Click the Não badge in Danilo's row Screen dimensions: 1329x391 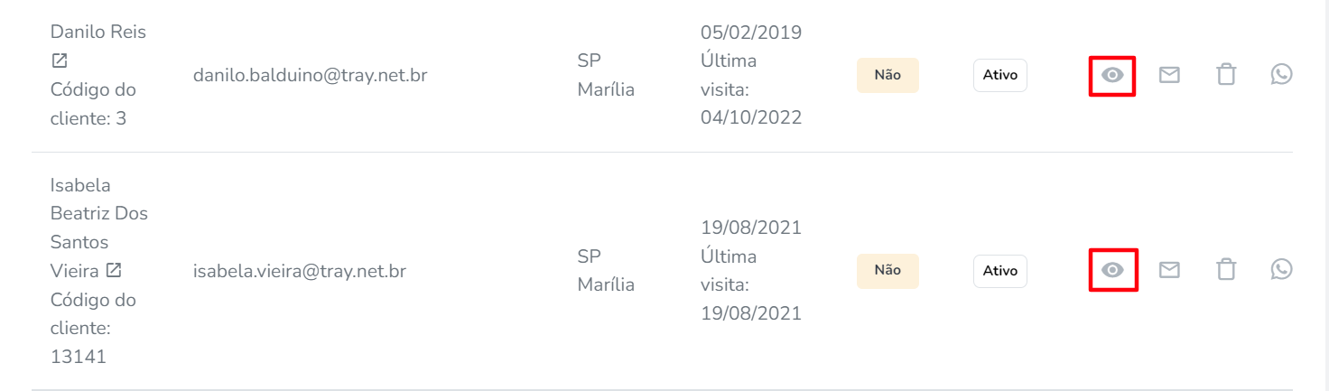(x=888, y=75)
